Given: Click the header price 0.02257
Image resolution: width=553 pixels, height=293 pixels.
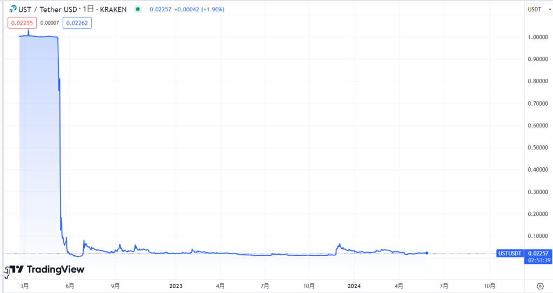Looking at the screenshot, I should pyautogui.click(x=160, y=9).
